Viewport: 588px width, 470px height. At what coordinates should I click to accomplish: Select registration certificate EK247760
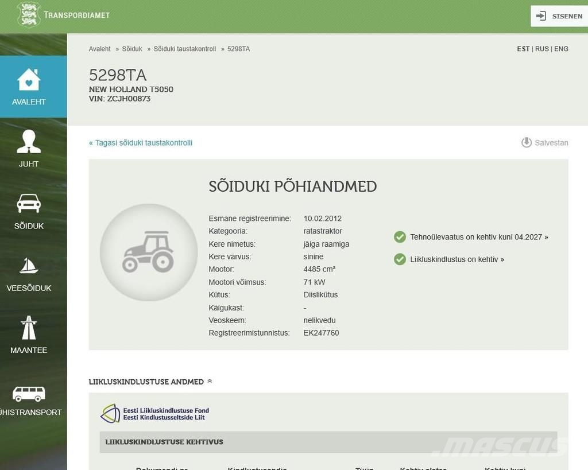[x=321, y=333]
